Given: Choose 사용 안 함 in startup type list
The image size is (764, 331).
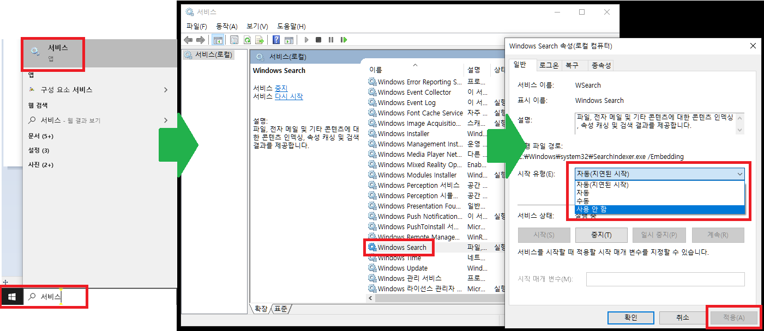Looking at the screenshot, I should click(660, 209).
